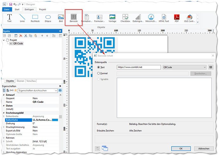This screenshot has height=156, width=219.
Task: Open barcode options button next to QRCode
Action: point(211,67)
